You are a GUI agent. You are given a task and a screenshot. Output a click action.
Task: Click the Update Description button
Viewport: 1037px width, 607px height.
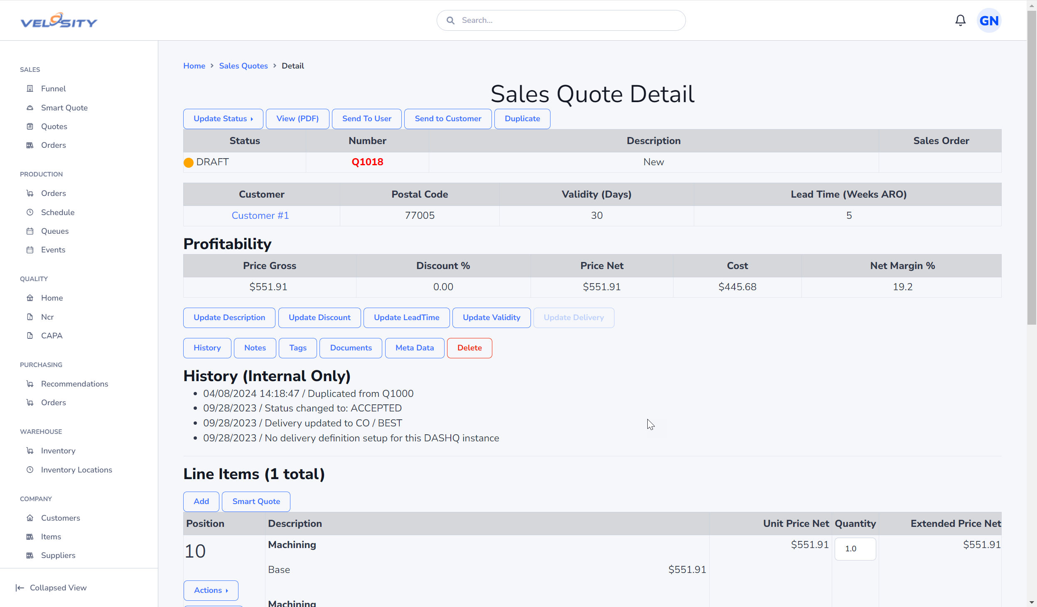[x=229, y=318]
